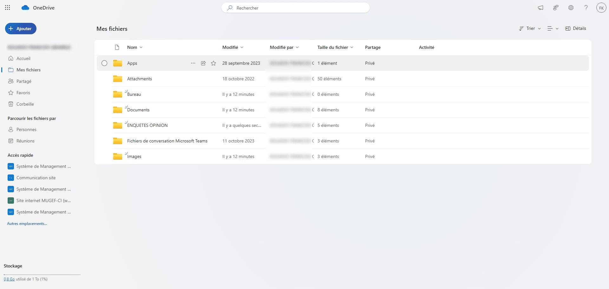Click the 0,8 Go storage usage link
Screen dimensions: 609x289
point(9,279)
